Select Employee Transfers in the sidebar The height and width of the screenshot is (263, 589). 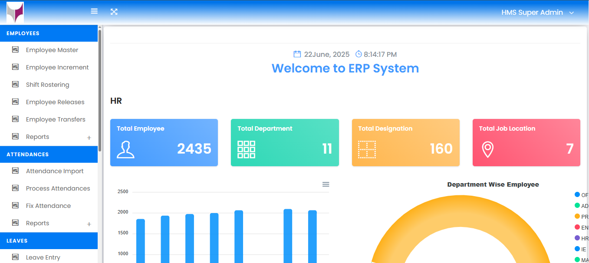click(x=56, y=119)
